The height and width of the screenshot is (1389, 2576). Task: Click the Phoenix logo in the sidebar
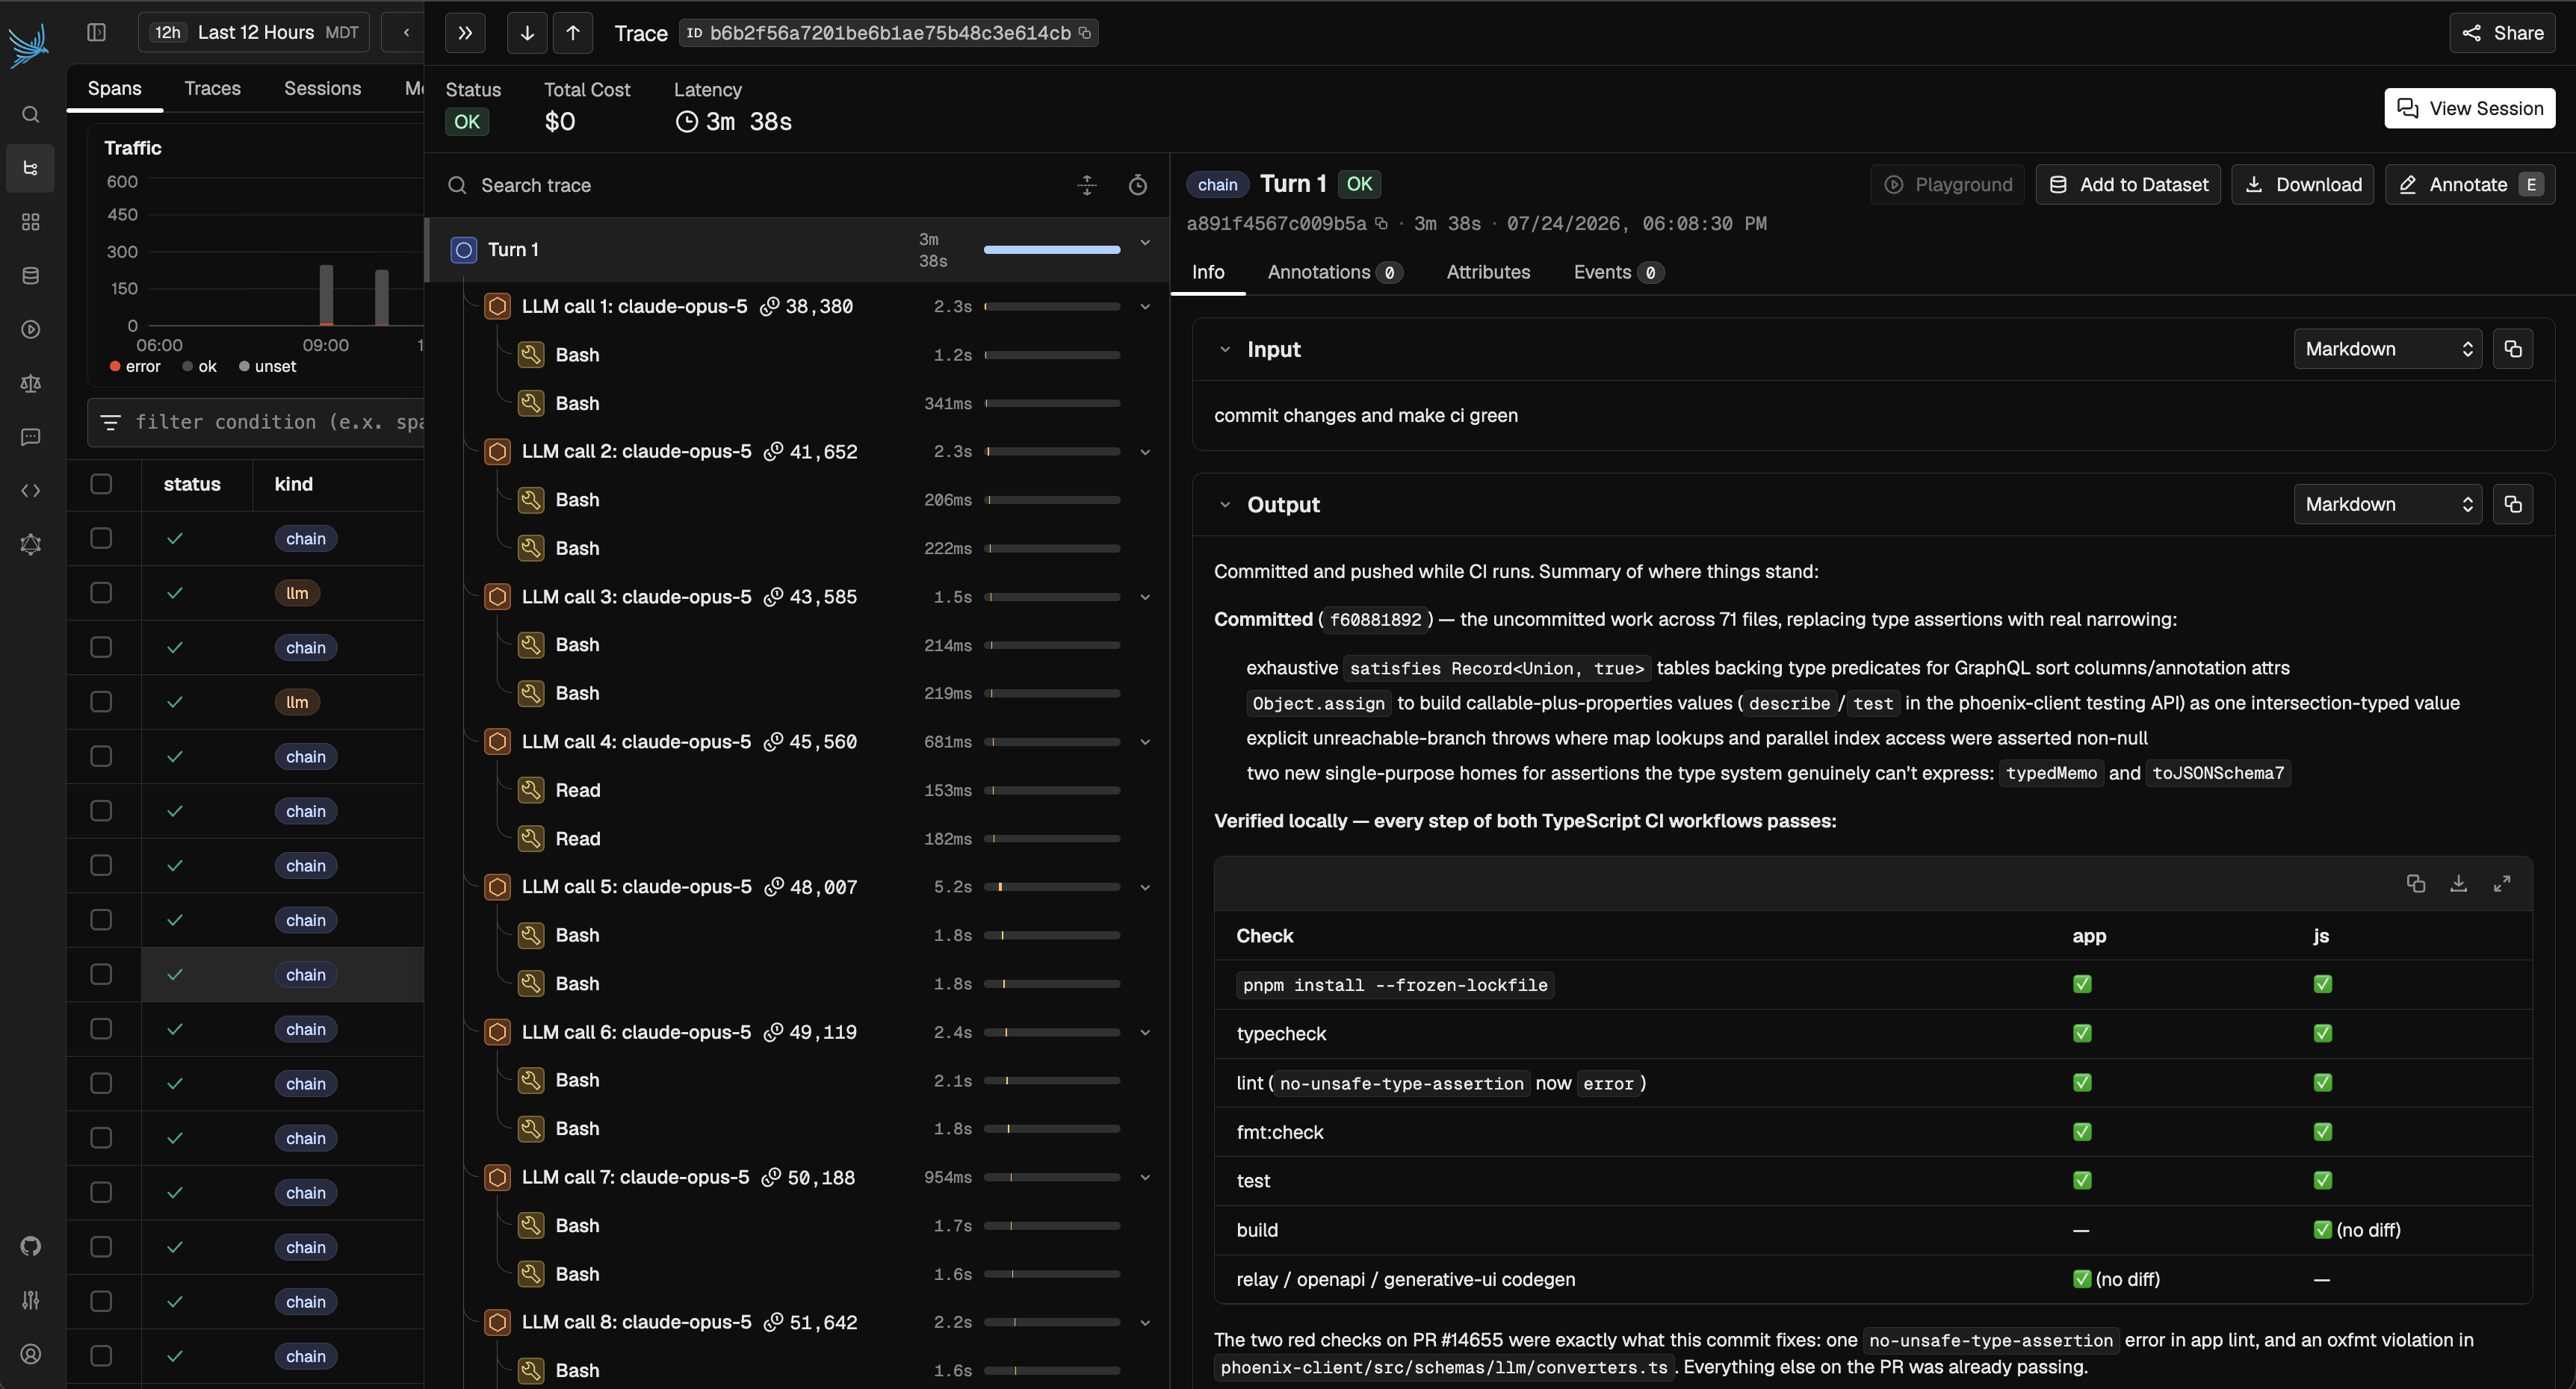(x=29, y=45)
